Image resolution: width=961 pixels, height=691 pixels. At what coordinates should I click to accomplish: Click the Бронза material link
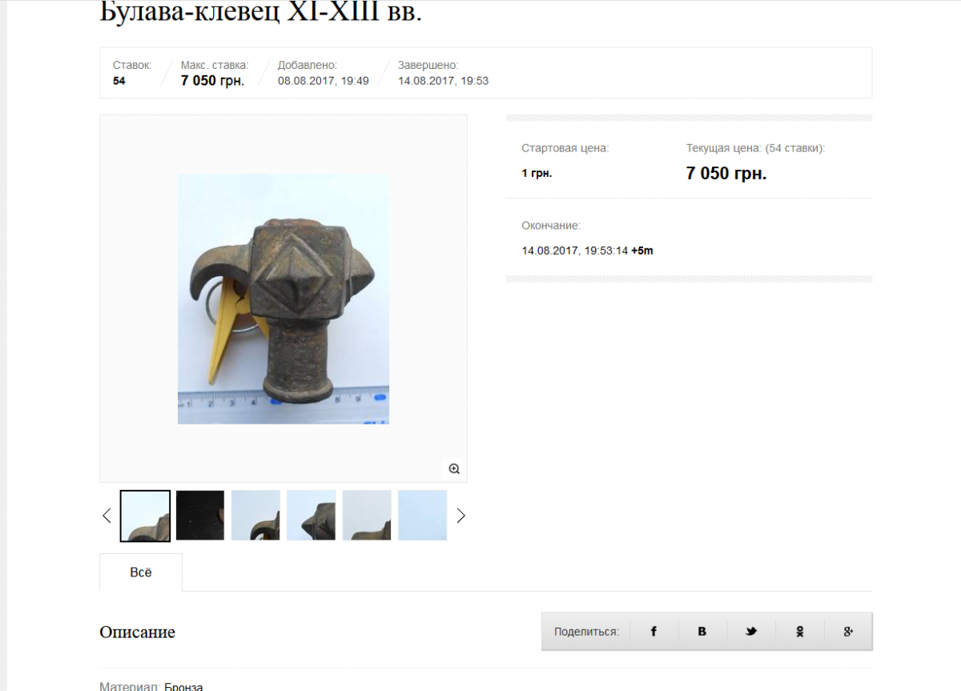tap(183, 686)
